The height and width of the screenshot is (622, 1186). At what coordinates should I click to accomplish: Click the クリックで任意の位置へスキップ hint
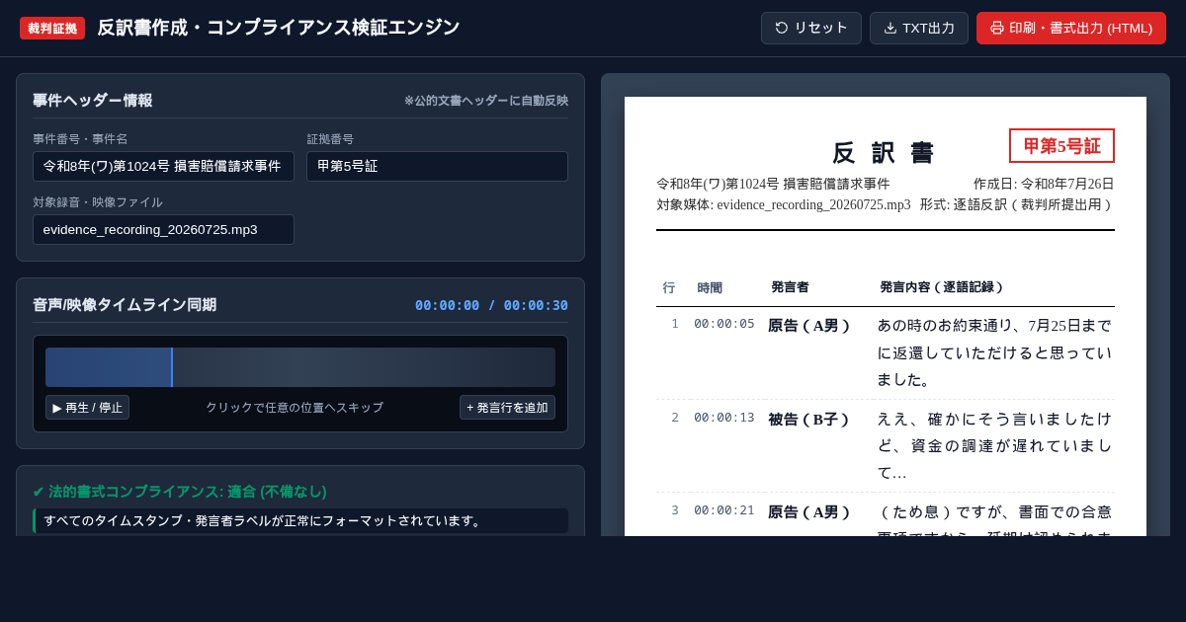click(x=295, y=408)
